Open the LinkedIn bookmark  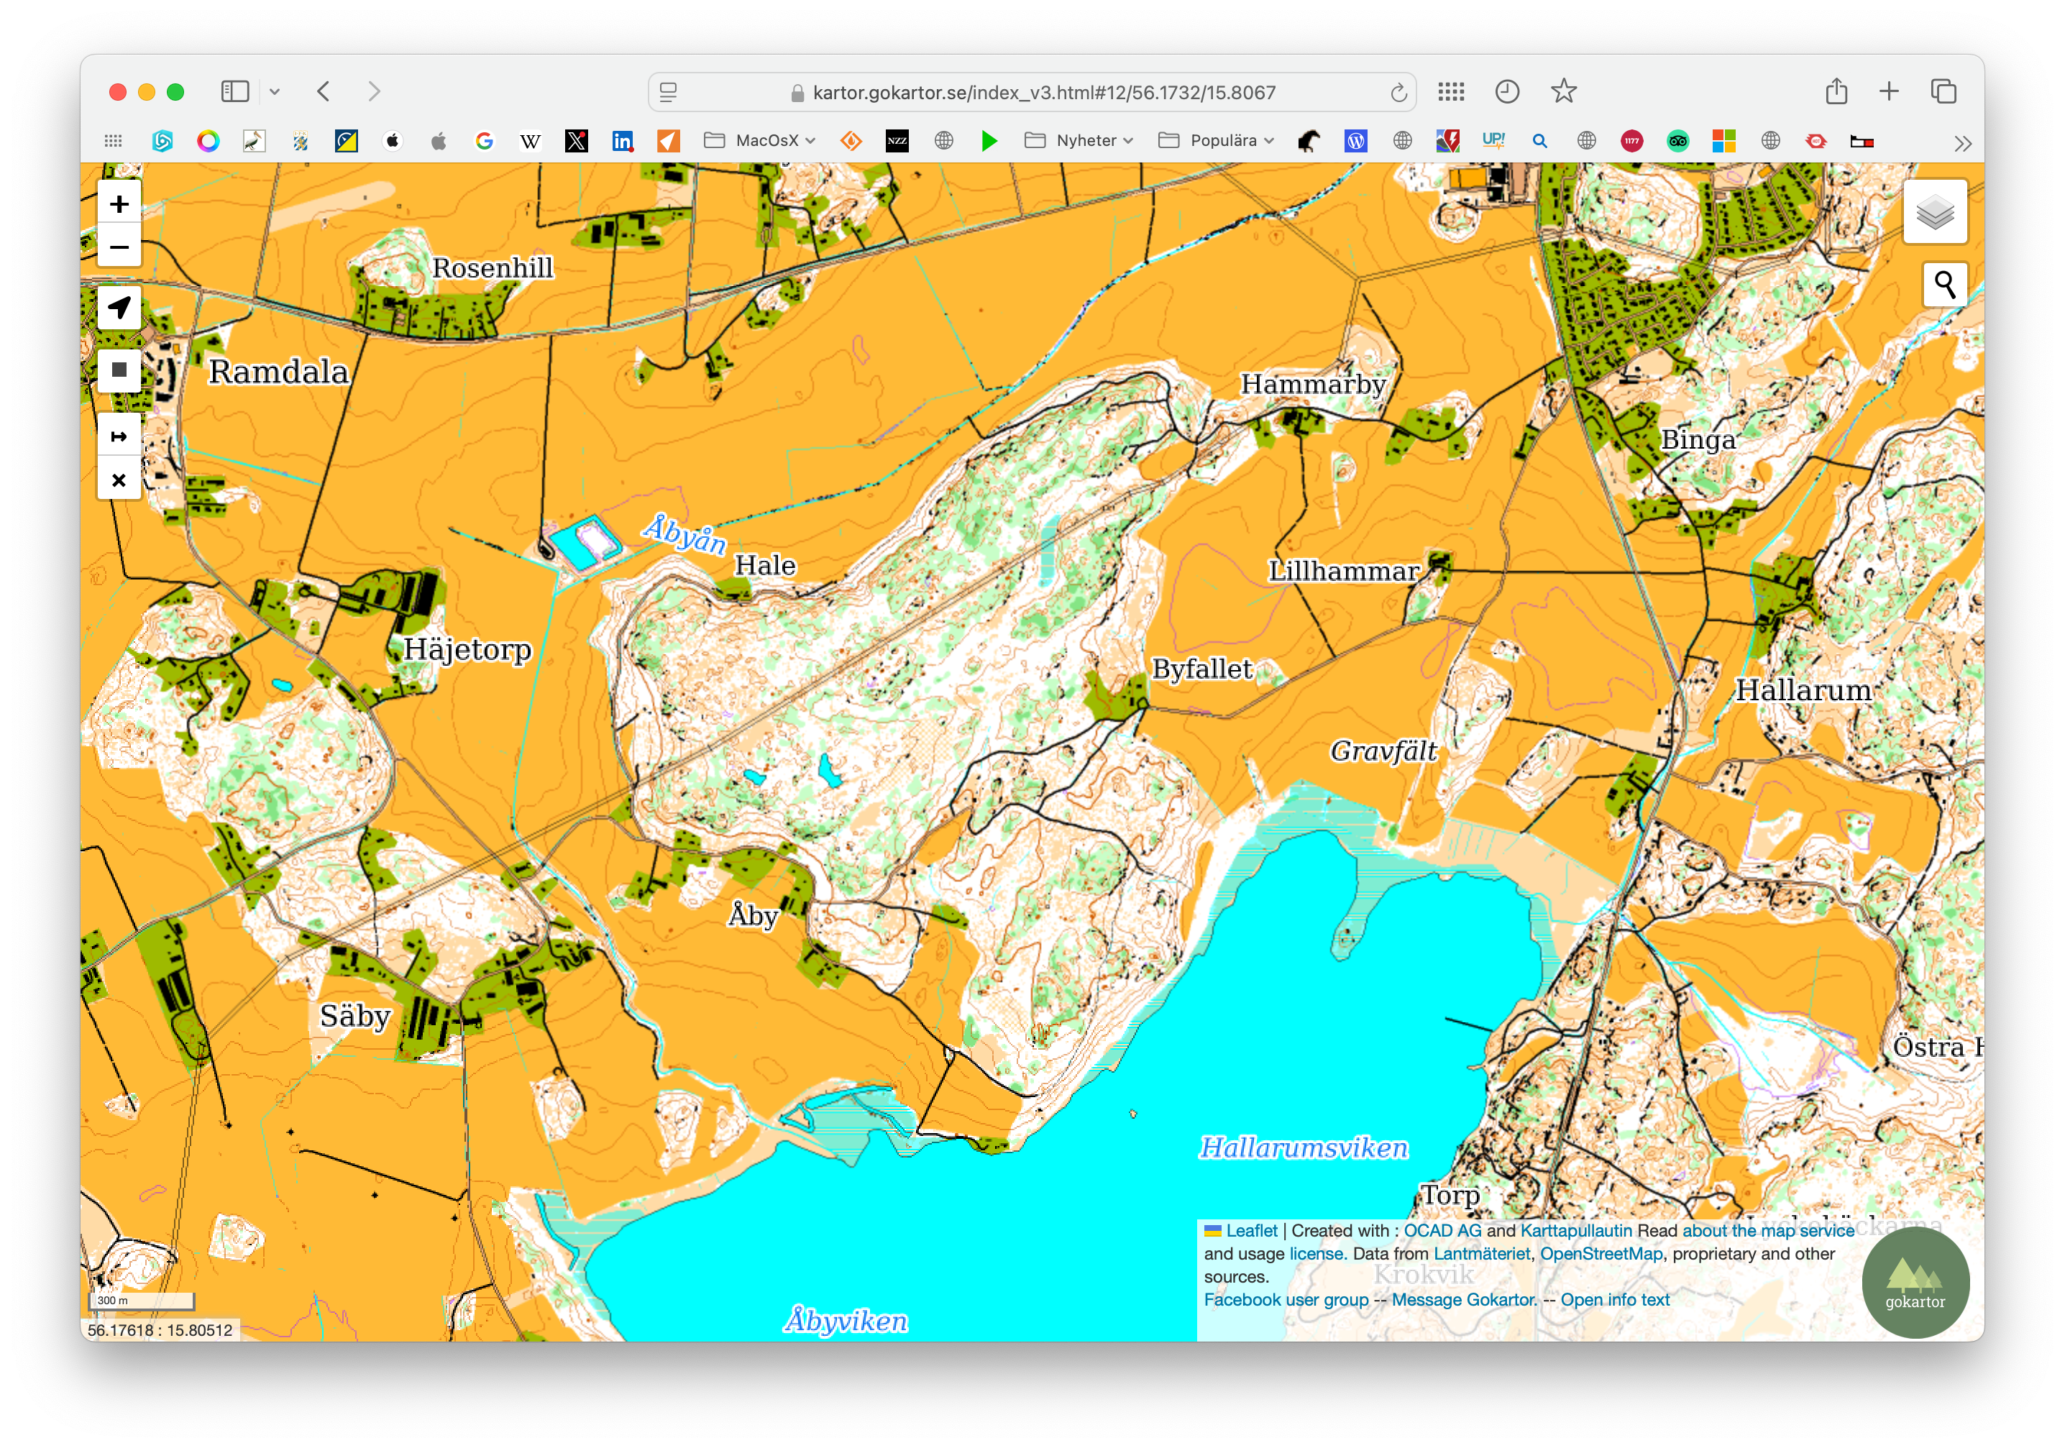coord(623,140)
